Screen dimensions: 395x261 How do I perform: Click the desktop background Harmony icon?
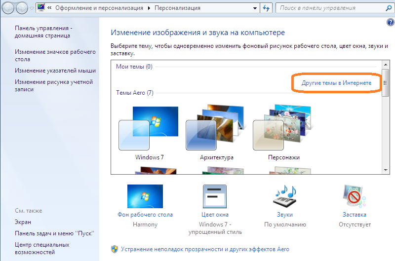[145, 196]
